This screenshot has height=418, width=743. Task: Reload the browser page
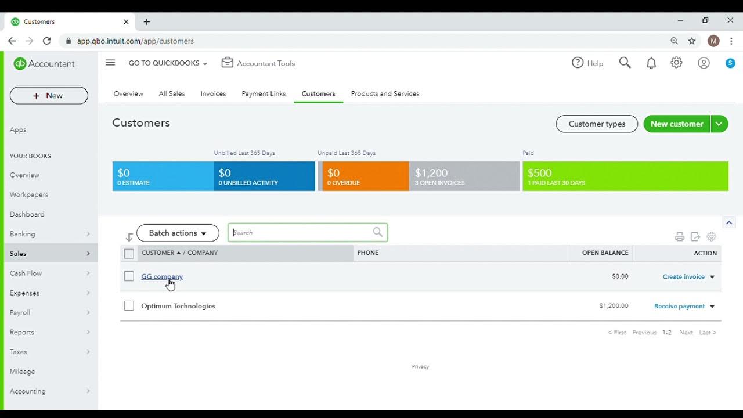click(x=47, y=41)
